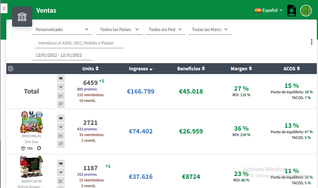Open Todos los Ped orders dropdown
318x188 pixels.
tap(166, 30)
